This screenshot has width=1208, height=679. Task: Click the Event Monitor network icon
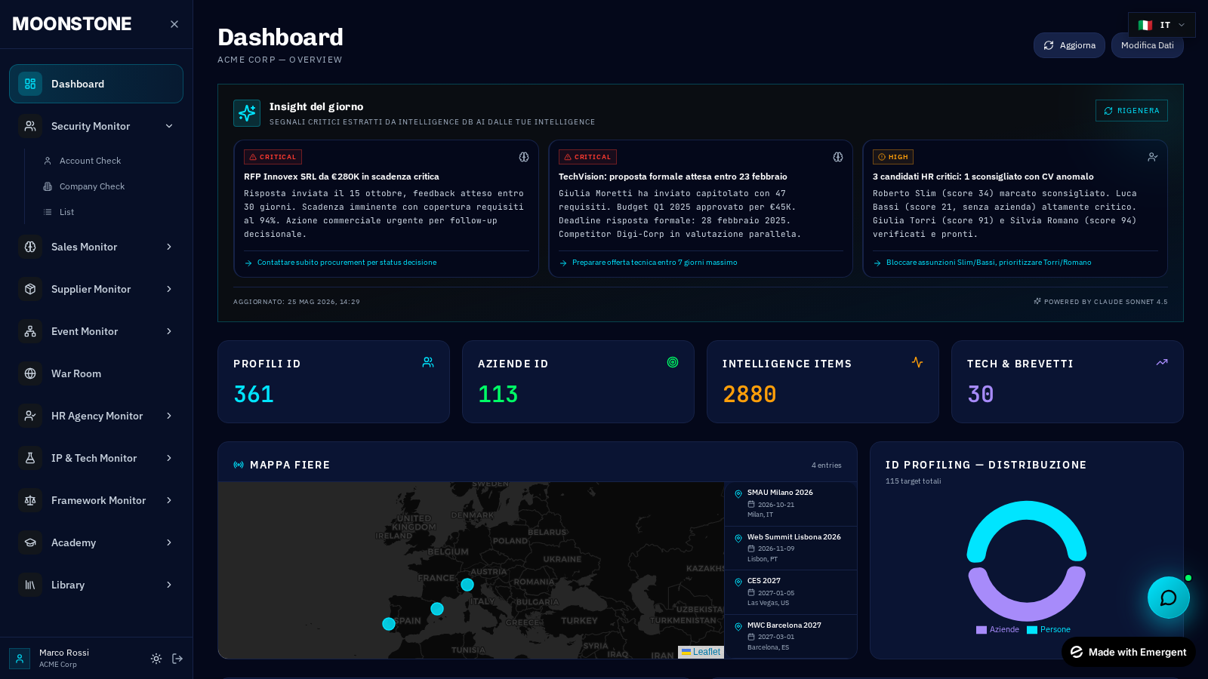pyautogui.click(x=30, y=331)
